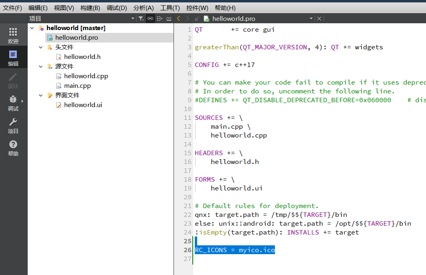Click the CONFIG += c++17 line
Image resolution: width=426 pixels, height=275 pixels.
[x=225, y=65]
